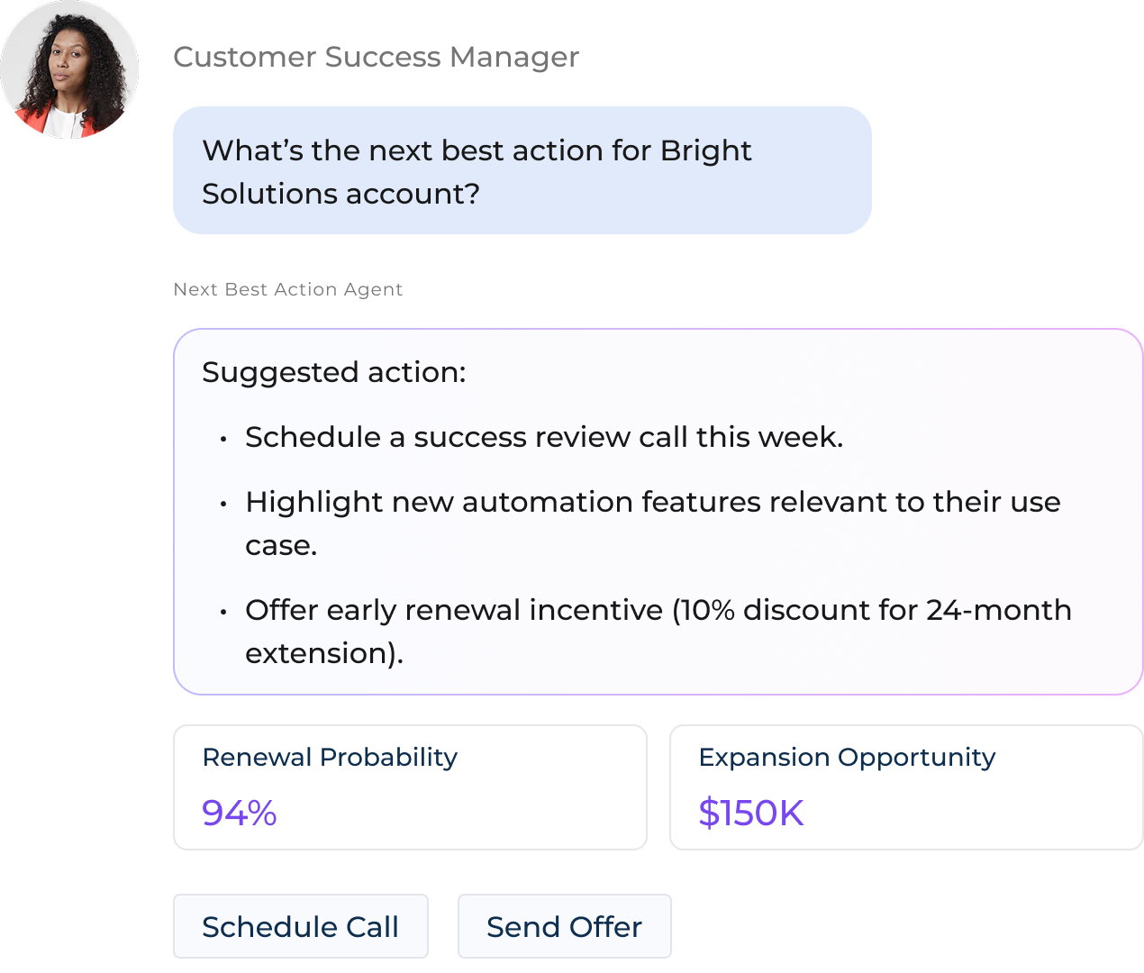
Task: Click the first bullet marker in suggestions
Action: click(x=222, y=439)
